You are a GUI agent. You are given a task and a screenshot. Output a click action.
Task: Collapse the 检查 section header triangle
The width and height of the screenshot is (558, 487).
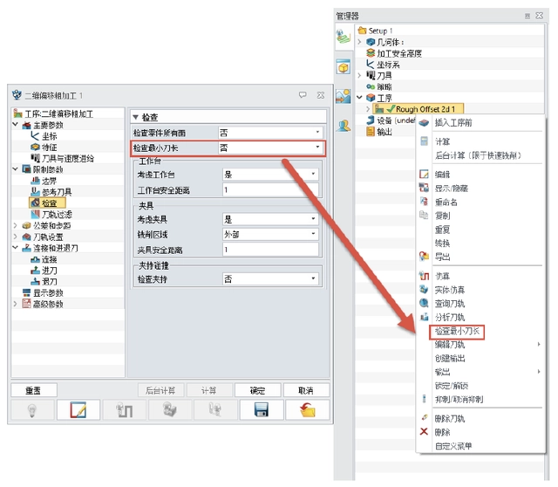click(x=135, y=117)
